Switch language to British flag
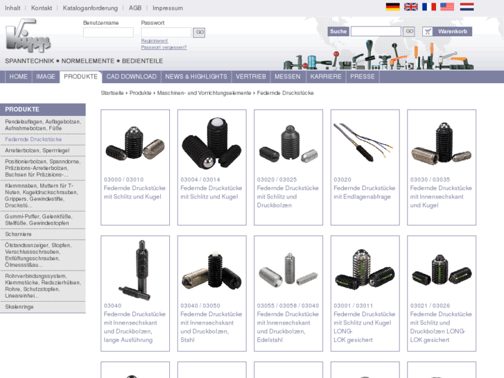The height and width of the screenshot is (378, 504). pyautogui.click(x=411, y=7)
